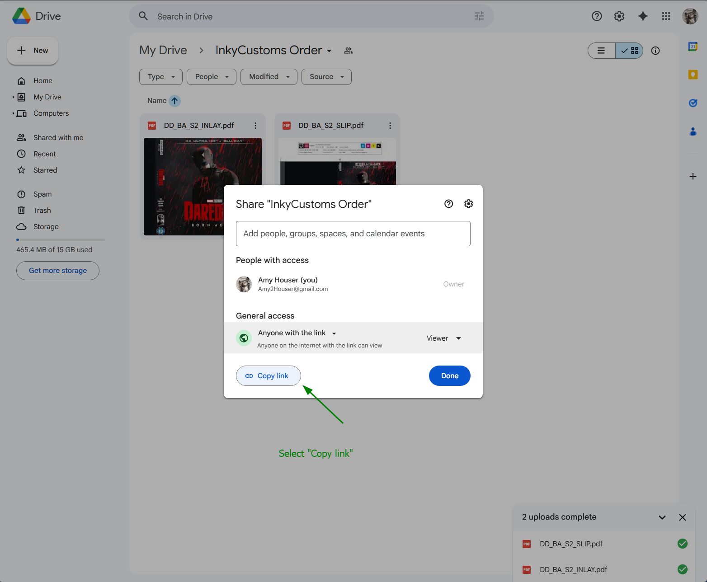Expand Computers tree in sidebar
Screen dimensions: 707x582
[14, 113]
